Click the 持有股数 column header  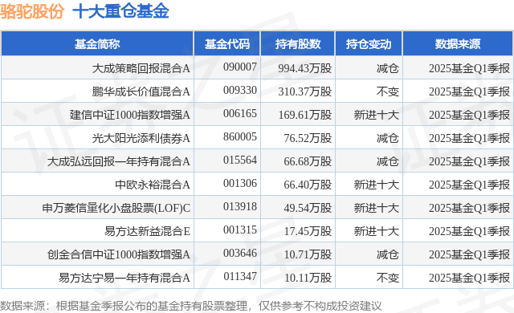(x=298, y=44)
